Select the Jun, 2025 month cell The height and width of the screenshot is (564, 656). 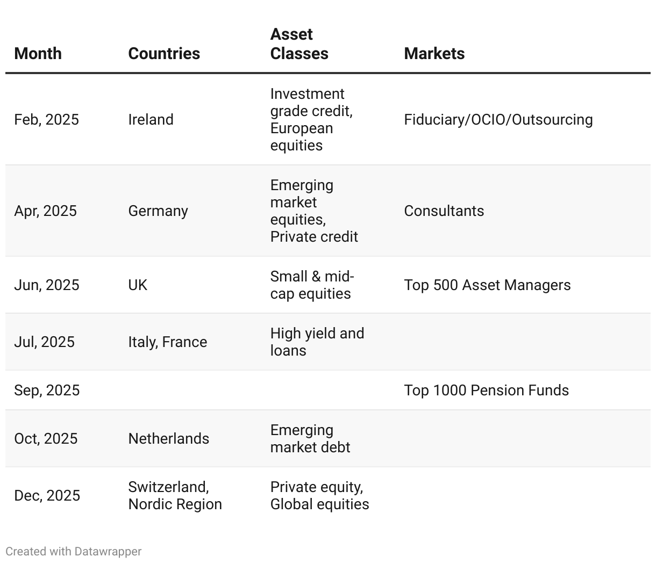click(x=47, y=285)
